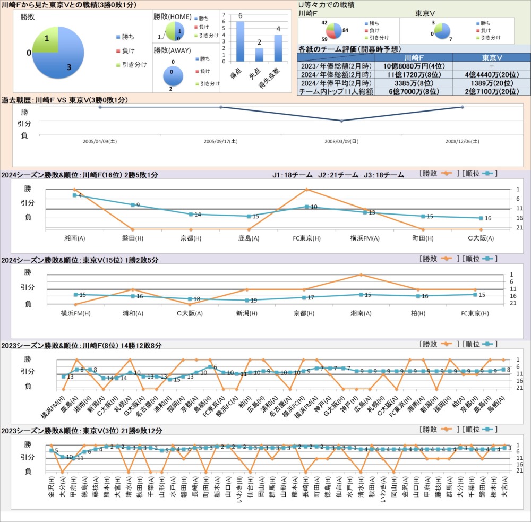Image resolution: width=531 pixels, height=522 pixels.
Task: Click the heading '2024シーズン勝敗&順位:川崎F(16位) 2勝5敗1分'
Action: point(80,175)
